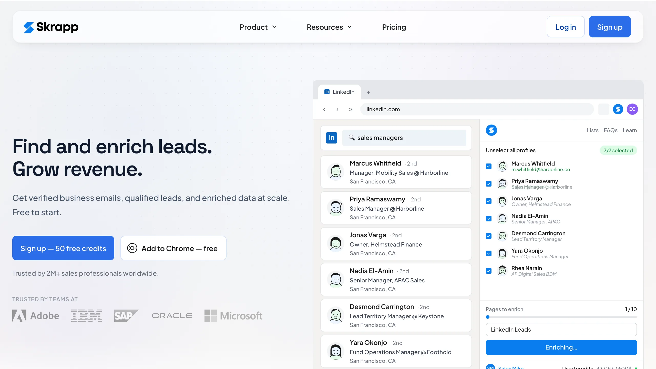The height and width of the screenshot is (369, 656).
Task: Click Sign up — 50 free credits
Action: pos(63,248)
